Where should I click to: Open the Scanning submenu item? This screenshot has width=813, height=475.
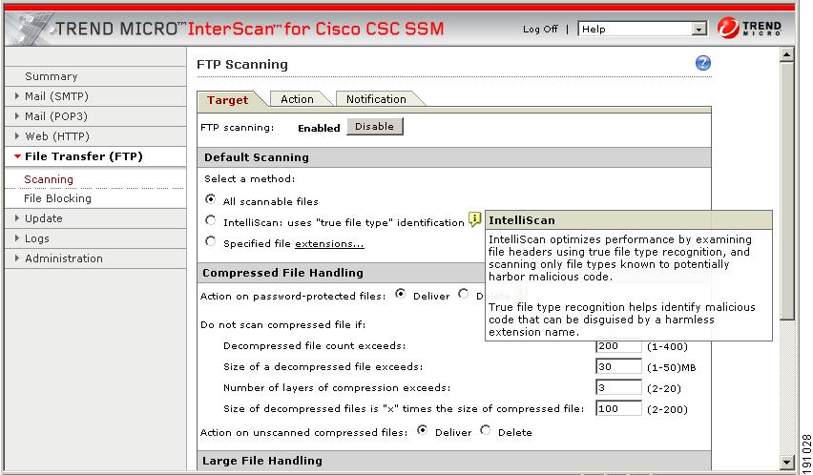click(49, 179)
